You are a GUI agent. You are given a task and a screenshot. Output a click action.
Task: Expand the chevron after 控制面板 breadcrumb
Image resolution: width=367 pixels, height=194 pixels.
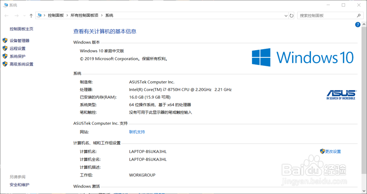click(67, 15)
